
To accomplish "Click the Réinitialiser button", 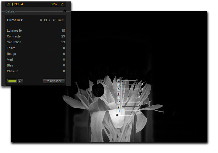I will point(54,81).
